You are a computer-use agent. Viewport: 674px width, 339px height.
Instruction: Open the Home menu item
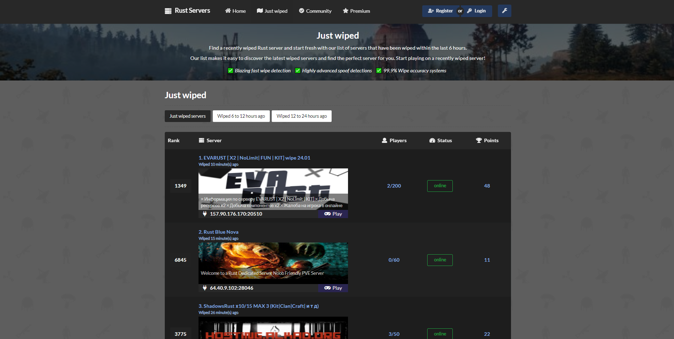coord(235,11)
